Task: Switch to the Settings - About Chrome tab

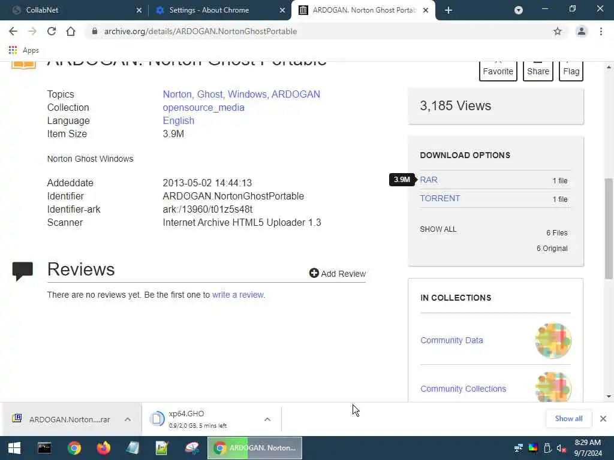Action: (219, 10)
